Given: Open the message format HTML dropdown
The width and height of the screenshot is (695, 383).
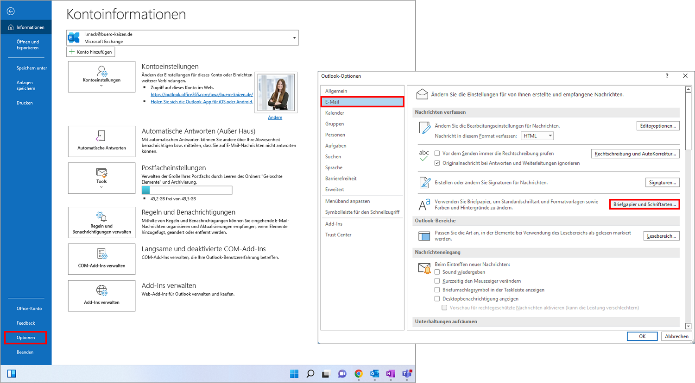Looking at the screenshot, I should click(x=537, y=136).
